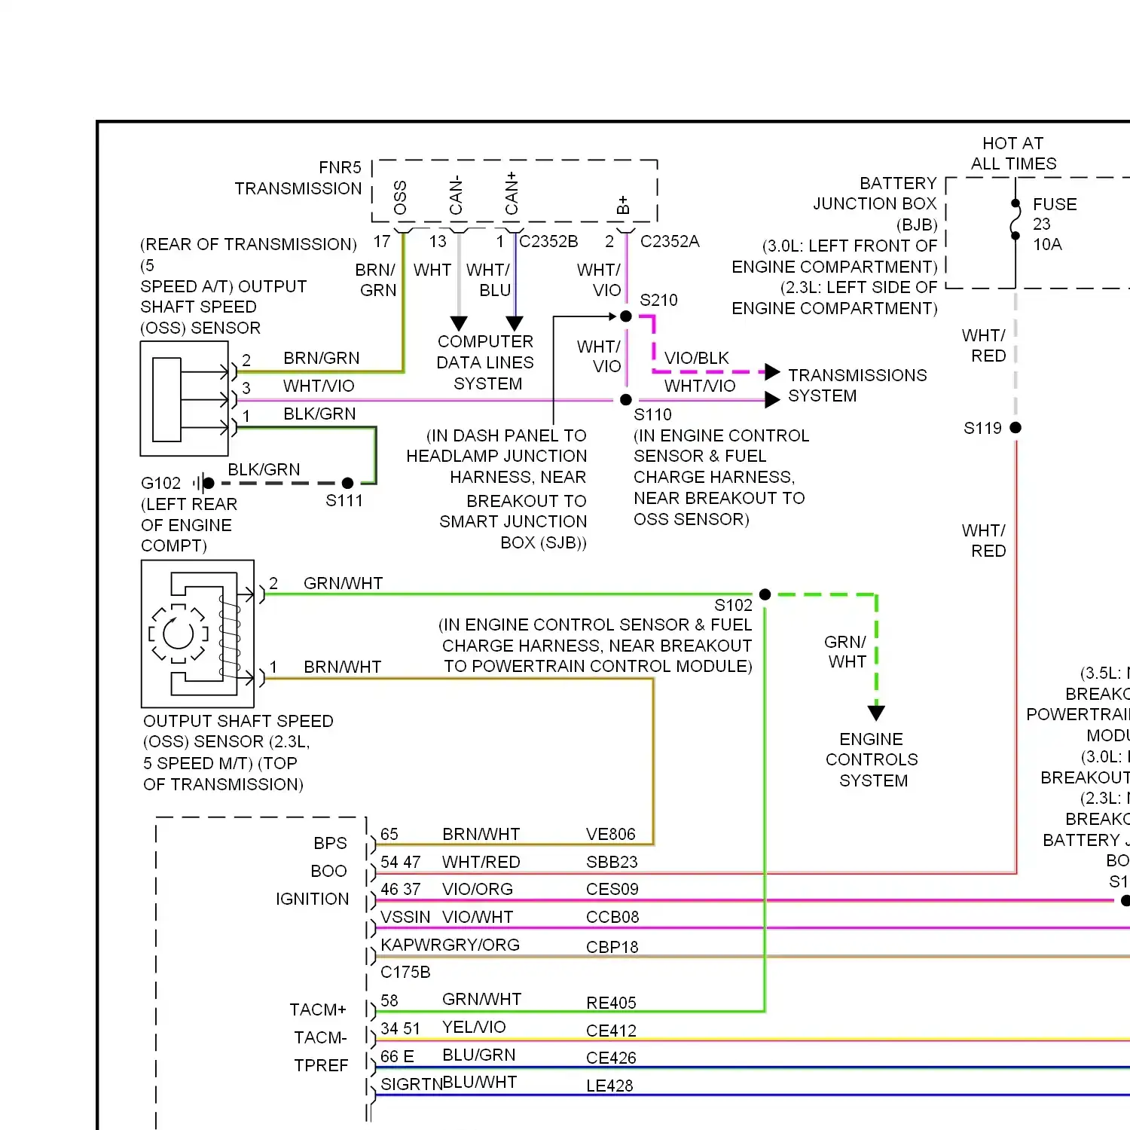Click the VIO/BLK wire label

pyautogui.click(x=697, y=358)
